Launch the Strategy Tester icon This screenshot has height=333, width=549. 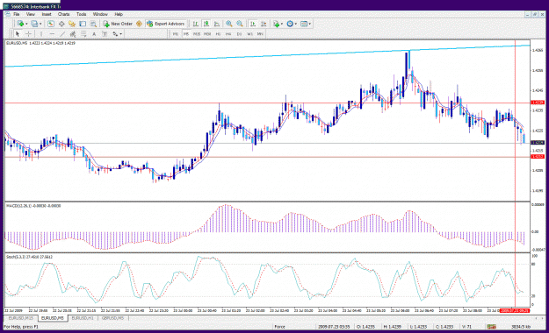tap(93, 24)
